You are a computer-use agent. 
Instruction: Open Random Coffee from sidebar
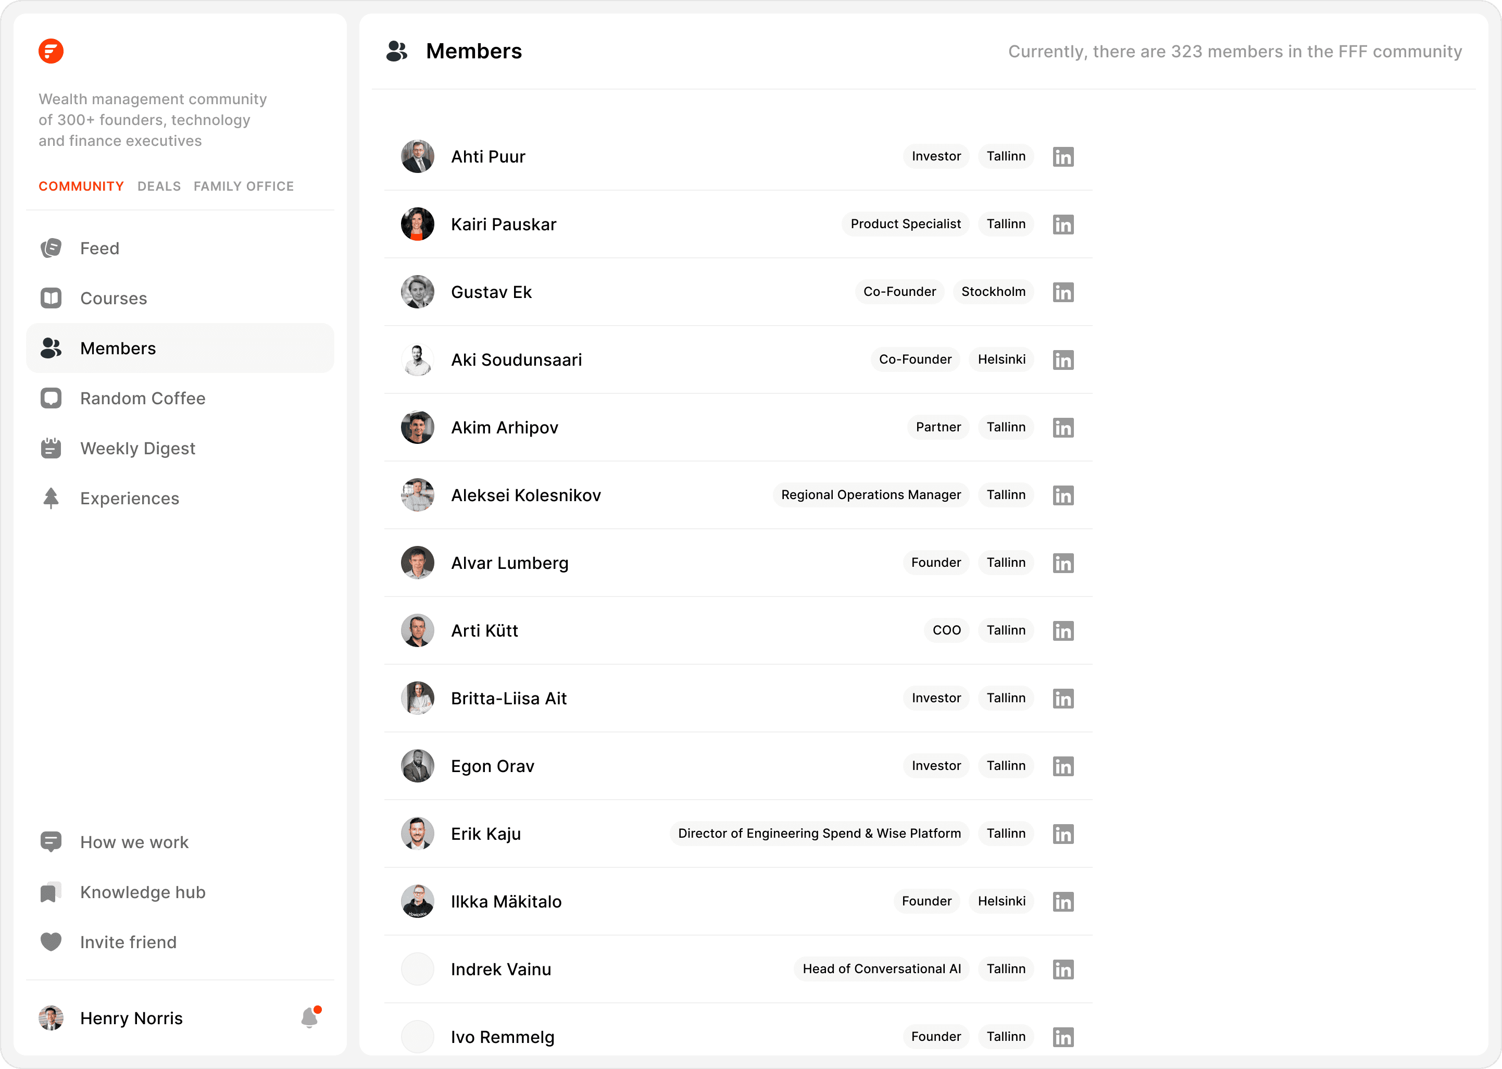pos(142,398)
